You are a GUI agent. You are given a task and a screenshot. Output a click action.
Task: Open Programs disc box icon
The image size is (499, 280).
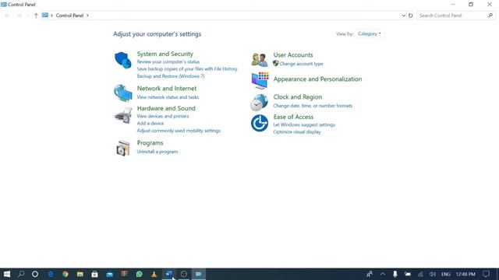pos(123,148)
